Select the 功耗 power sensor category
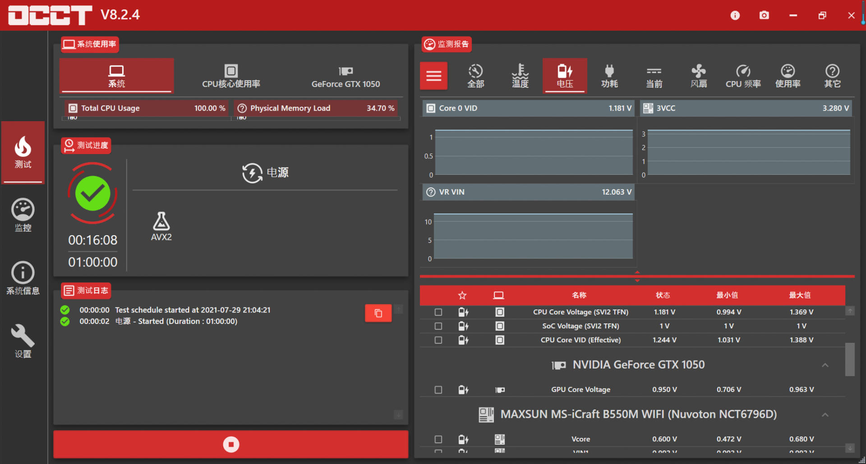866x464 pixels. tap(609, 76)
